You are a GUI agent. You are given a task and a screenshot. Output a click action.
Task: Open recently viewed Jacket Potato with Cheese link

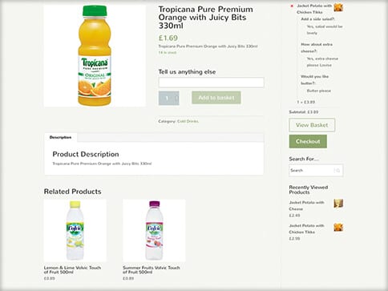tap(306, 206)
